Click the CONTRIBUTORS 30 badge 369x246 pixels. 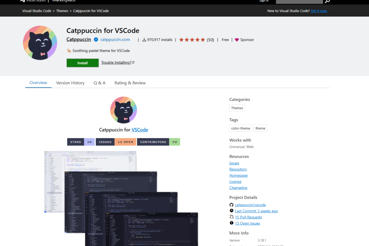(x=158, y=142)
